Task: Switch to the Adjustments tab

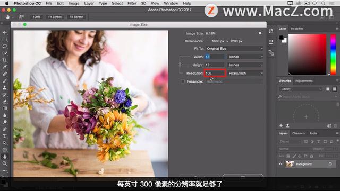Action: point(304,81)
